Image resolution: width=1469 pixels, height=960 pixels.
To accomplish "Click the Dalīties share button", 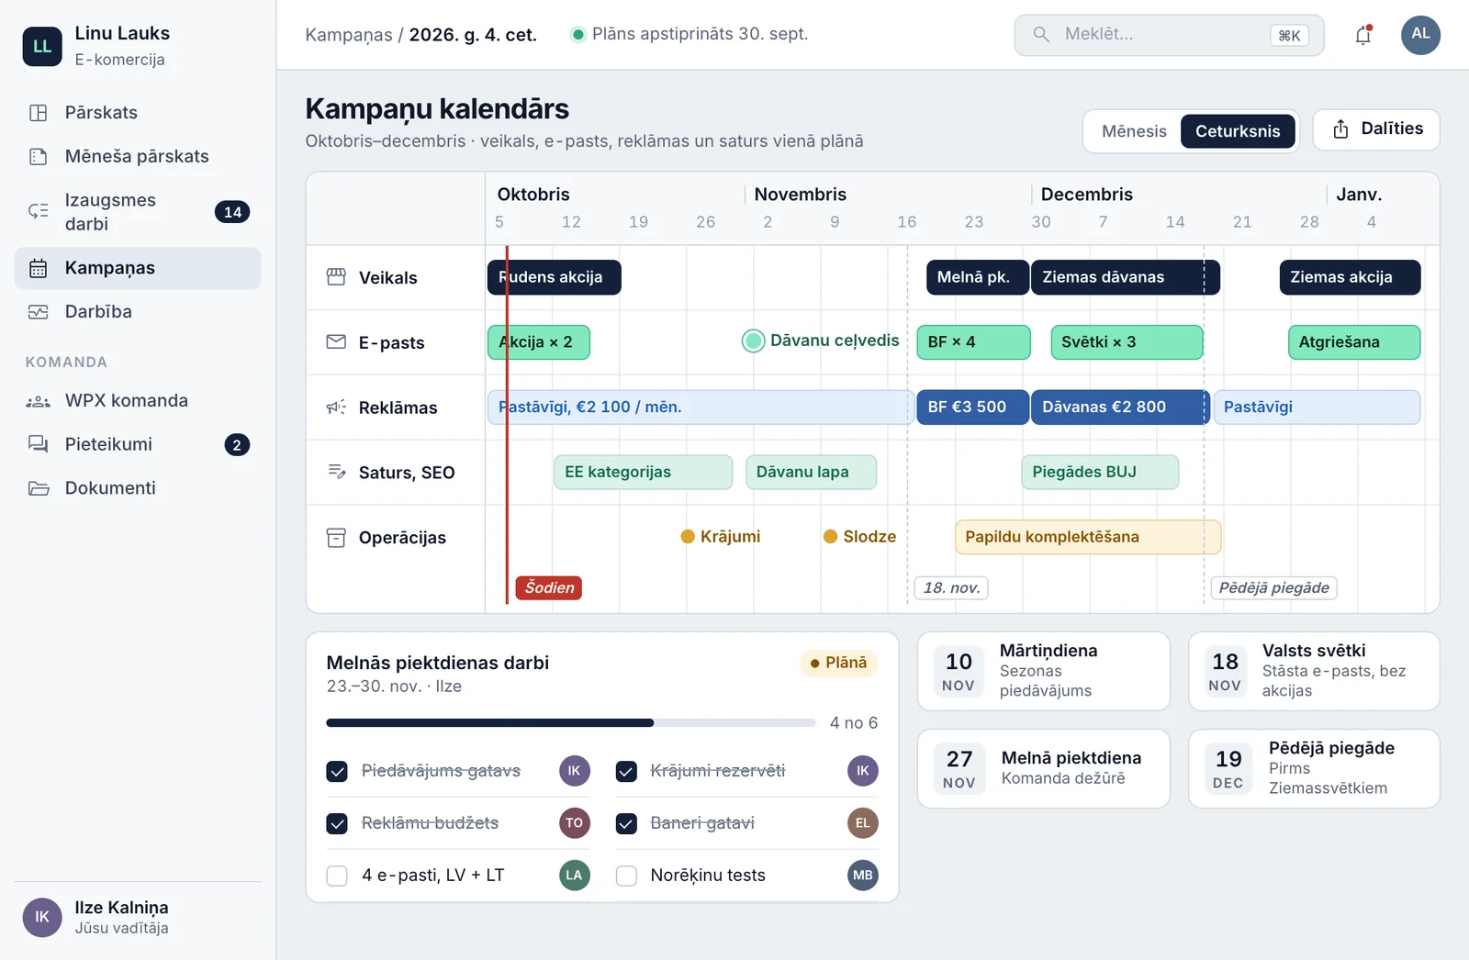I will [x=1376, y=129].
